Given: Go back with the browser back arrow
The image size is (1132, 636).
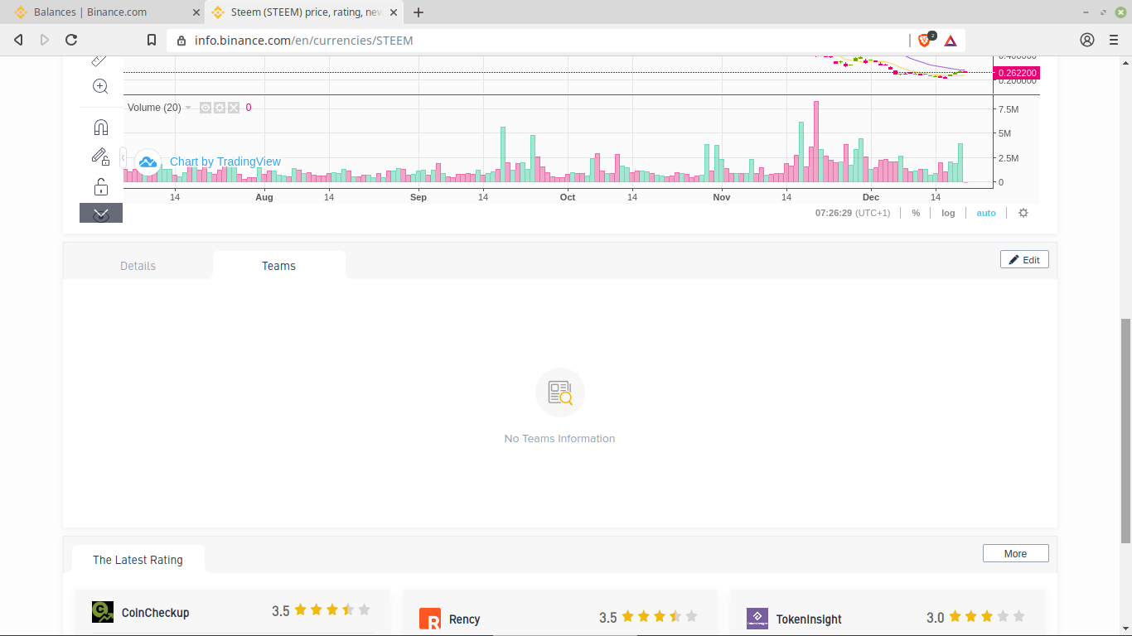Looking at the screenshot, I should [18, 40].
